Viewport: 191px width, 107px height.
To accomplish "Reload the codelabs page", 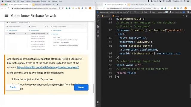I will pyautogui.click(x=9, y=8).
